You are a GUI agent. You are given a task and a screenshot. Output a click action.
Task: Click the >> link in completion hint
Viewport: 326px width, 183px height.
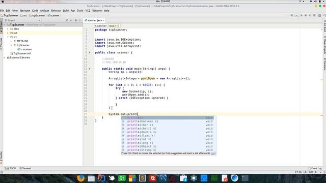coord(213,154)
